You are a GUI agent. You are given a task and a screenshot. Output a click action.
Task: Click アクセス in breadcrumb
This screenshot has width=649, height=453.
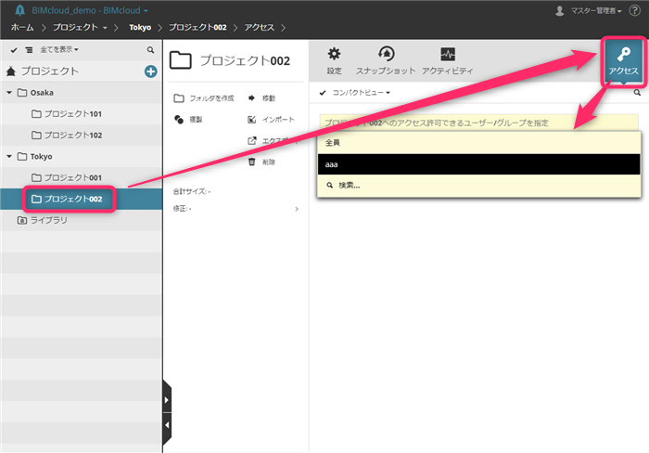pos(259,27)
